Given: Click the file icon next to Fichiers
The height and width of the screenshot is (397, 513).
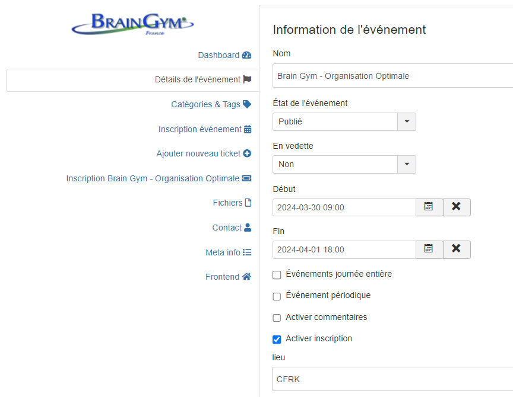Looking at the screenshot, I should click(x=248, y=203).
